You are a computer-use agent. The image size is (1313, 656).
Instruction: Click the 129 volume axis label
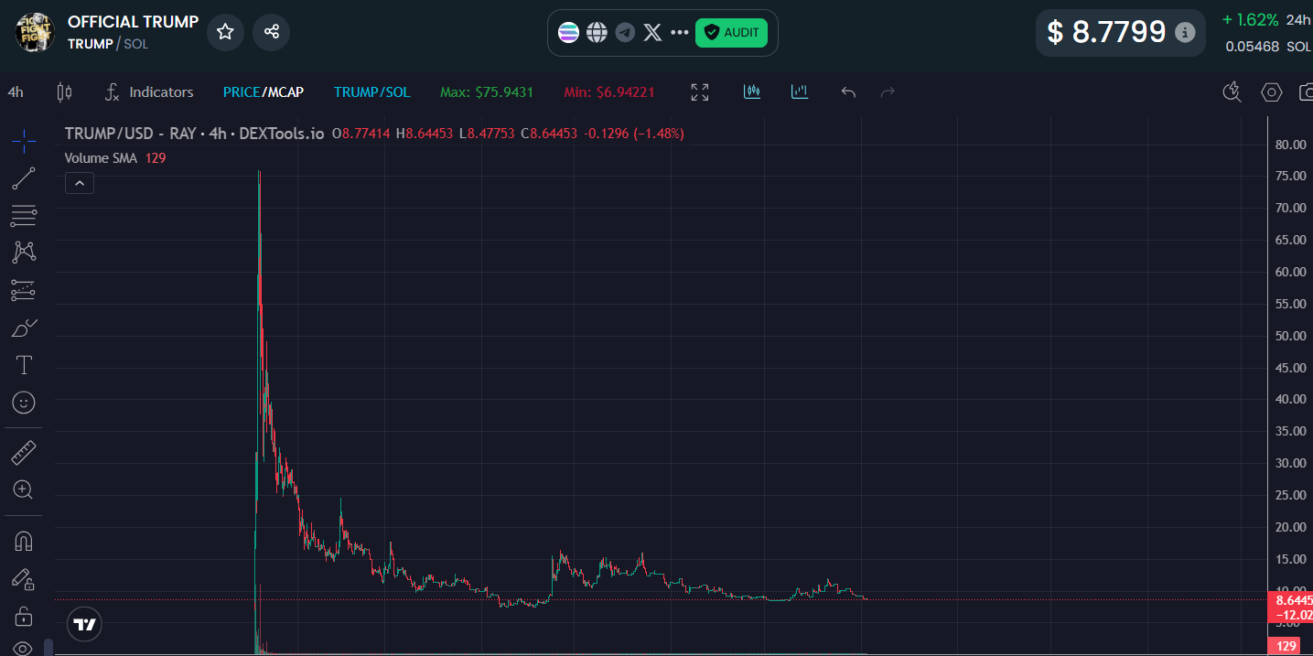1285,647
